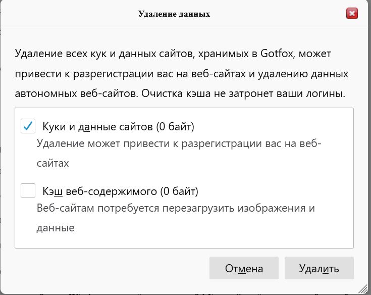Click the resize grip in dialog corner
This screenshot has width=371, height=295.
[362, 289]
